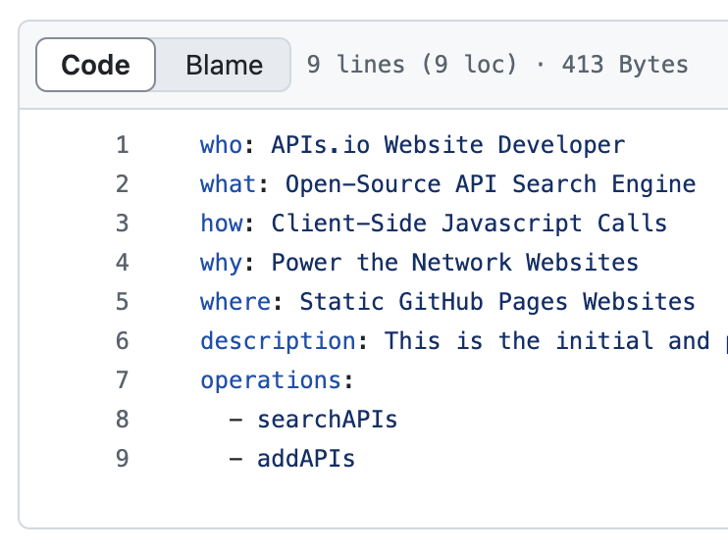Image resolution: width=728 pixels, height=549 pixels.
Task: Click line number 2 in gutter
Action: (x=122, y=184)
